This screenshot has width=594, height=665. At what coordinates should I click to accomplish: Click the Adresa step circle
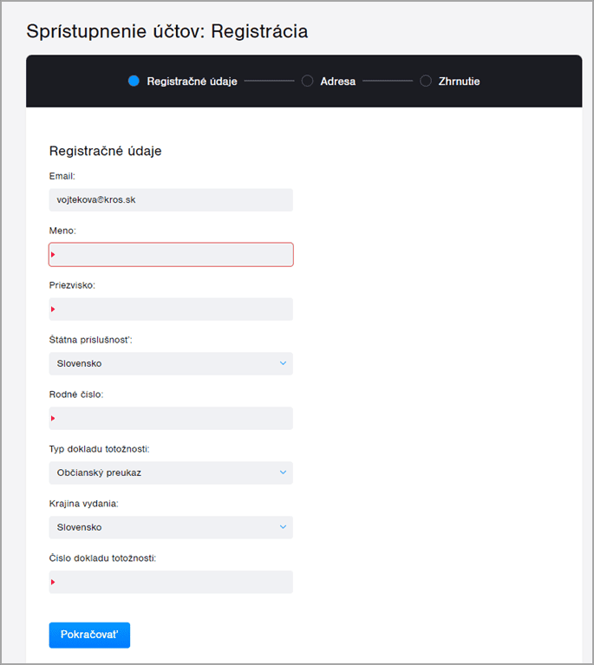(307, 81)
